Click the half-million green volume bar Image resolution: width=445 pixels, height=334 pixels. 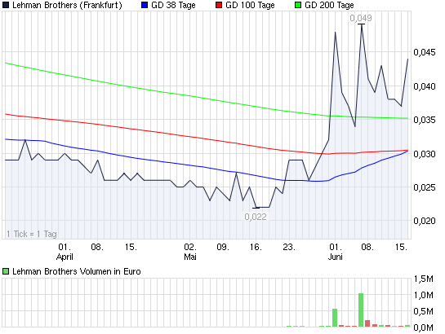335,318
